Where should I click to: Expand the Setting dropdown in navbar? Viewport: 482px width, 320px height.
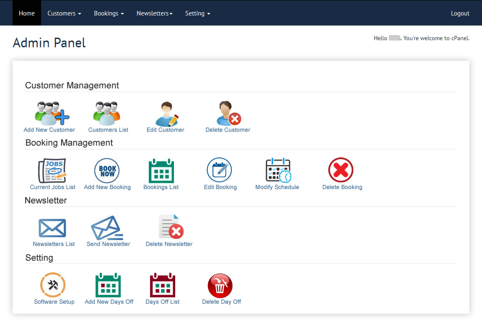pos(197,13)
